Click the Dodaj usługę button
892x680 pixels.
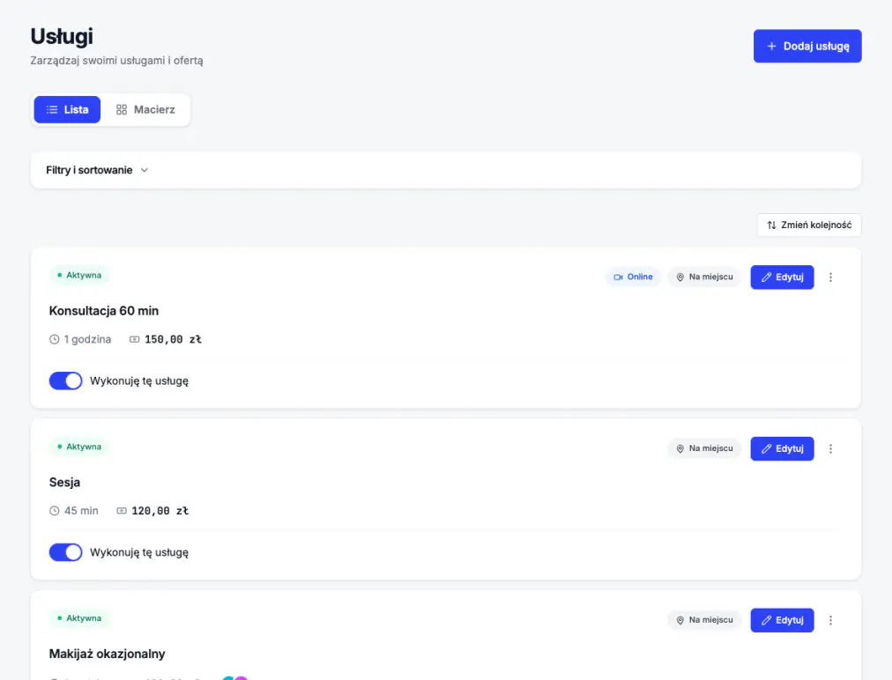coord(807,46)
